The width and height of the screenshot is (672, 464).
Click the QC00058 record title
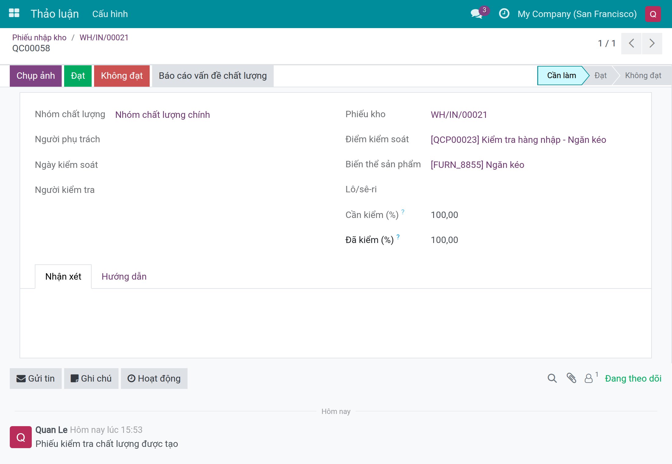point(31,48)
